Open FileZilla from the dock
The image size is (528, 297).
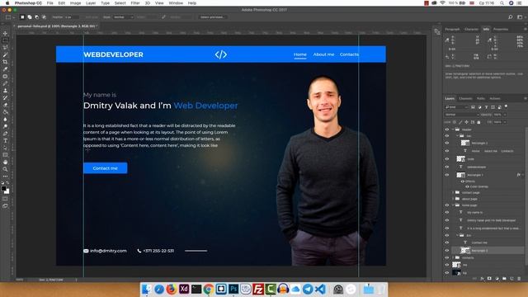coord(258,289)
